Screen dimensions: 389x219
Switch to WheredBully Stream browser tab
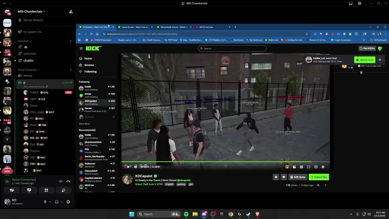pos(174,27)
